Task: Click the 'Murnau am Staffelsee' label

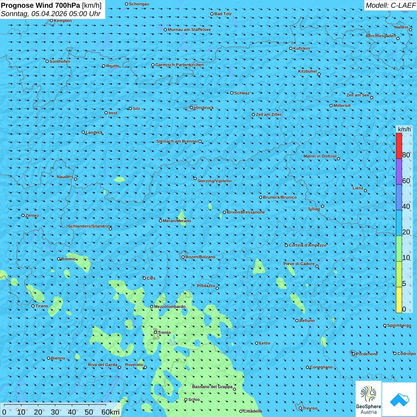Action: pos(189,29)
